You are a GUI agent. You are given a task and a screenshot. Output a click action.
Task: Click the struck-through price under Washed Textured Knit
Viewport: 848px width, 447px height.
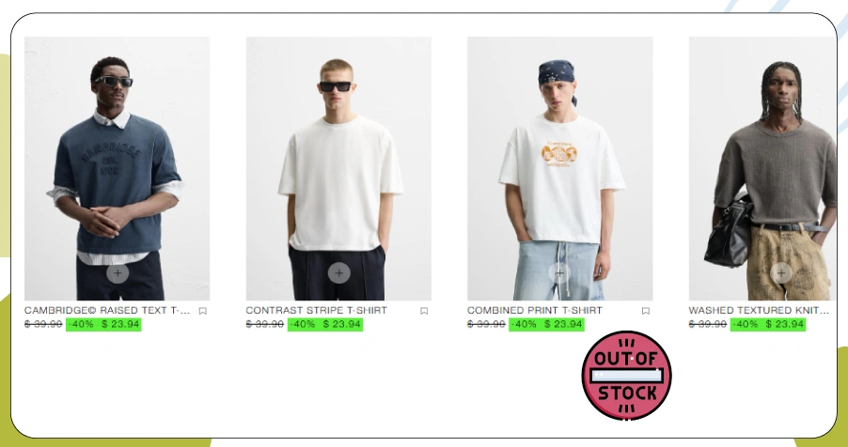coord(707,324)
